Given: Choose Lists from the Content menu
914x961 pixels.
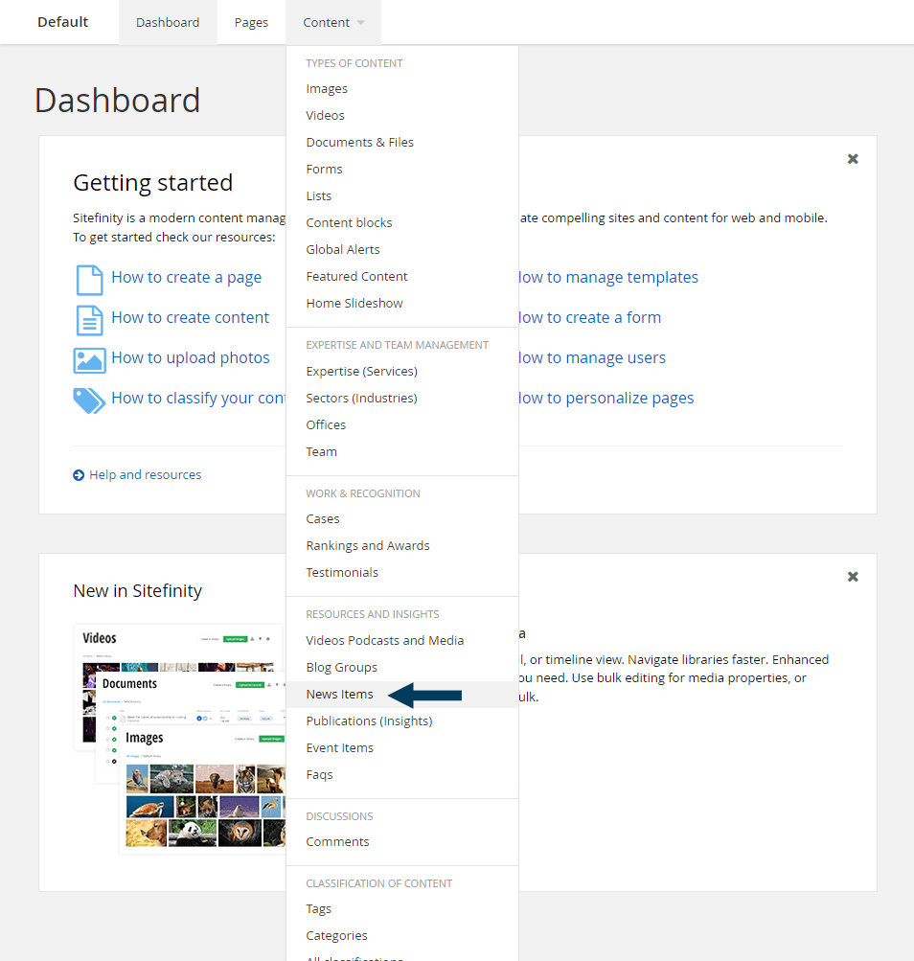Looking at the screenshot, I should coord(319,196).
